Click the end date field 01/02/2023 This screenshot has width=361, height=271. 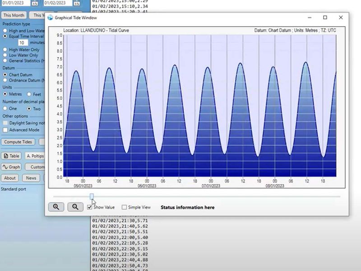(x=58, y=3)
